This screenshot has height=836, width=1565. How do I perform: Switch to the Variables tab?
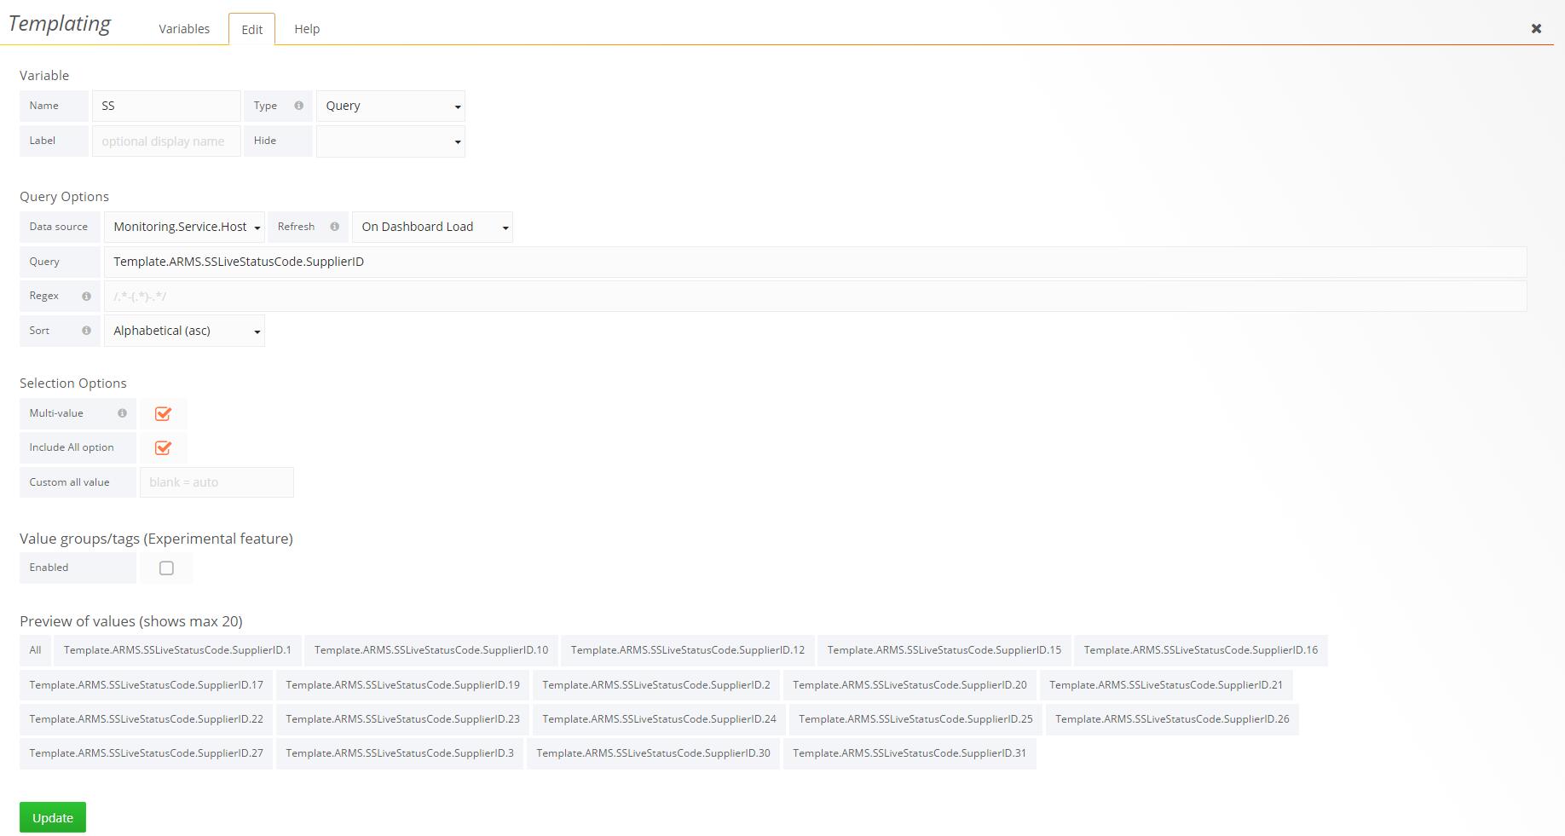point(184,29)
